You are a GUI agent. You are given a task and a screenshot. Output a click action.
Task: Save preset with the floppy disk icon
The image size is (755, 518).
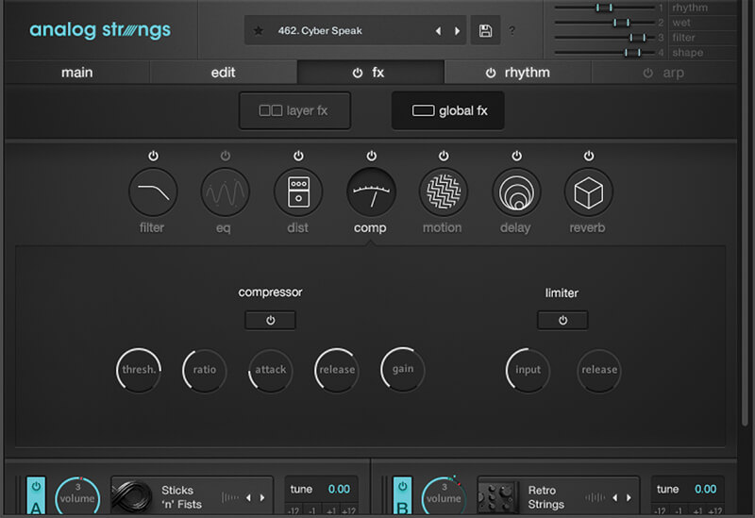[485, 30]
